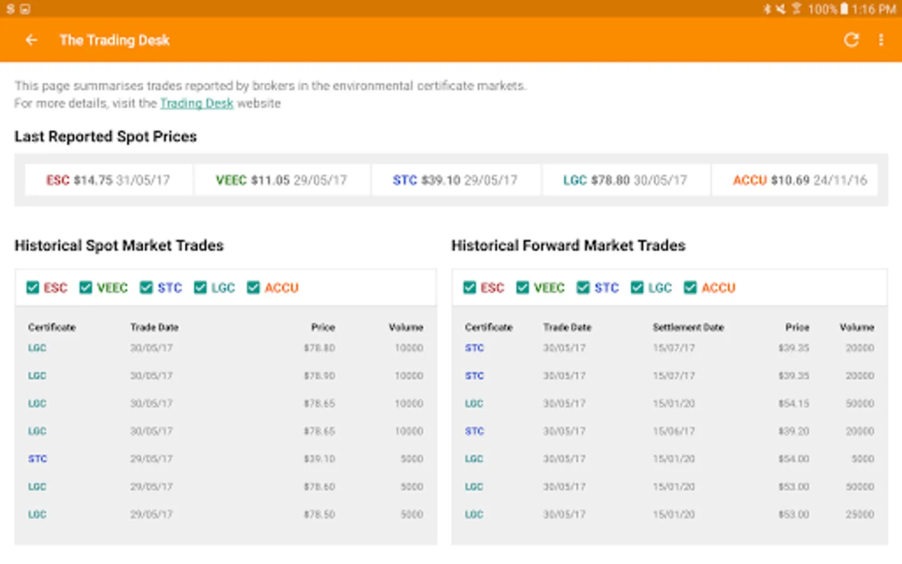Toggle VEEC in the Historical Forward Market Trades filter
This screenshot has width=902, height=564.
click(x=522, y=288)
